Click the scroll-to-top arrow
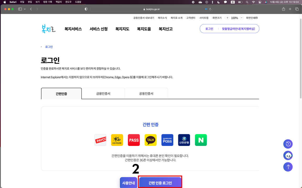This screenshot has height=188, width=302. click(288, 167)
